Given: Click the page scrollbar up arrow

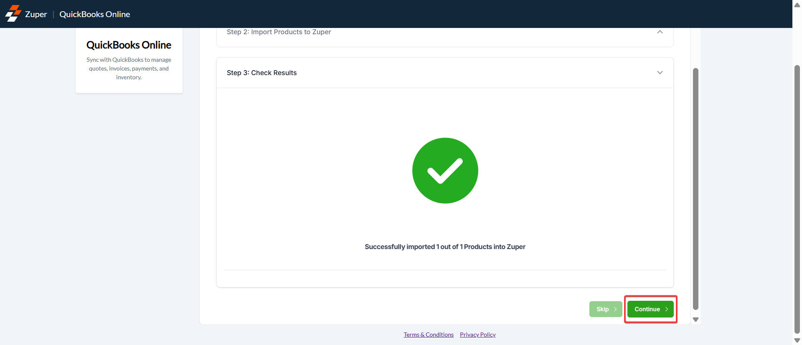Looking at the screenshot, I should click(797, 5).
